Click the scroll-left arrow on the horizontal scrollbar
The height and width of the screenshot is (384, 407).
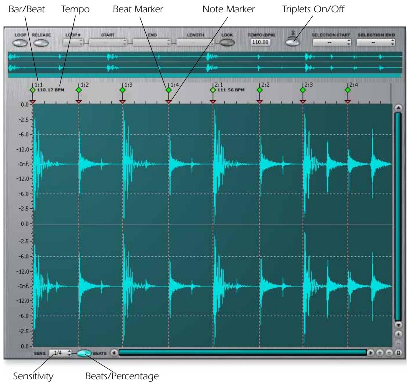113,352
